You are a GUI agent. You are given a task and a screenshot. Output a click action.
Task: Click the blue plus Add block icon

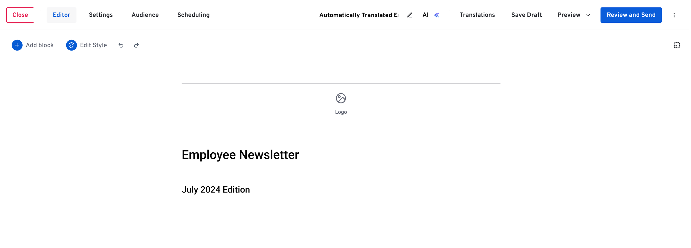click(17, 45)
